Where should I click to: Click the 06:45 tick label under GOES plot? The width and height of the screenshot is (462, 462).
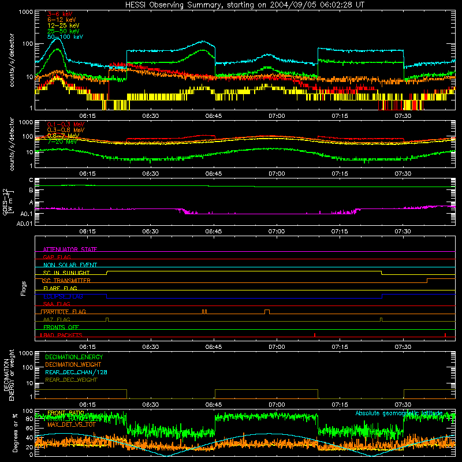[214, 232]
